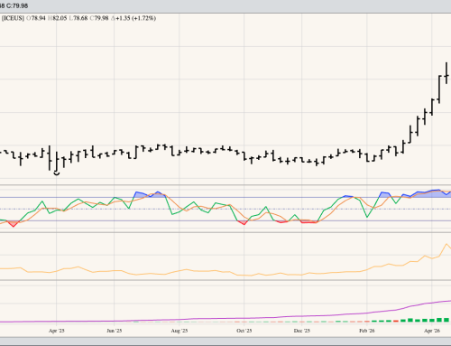Click the Aug '25 date axis label

(x=179, y=331)
